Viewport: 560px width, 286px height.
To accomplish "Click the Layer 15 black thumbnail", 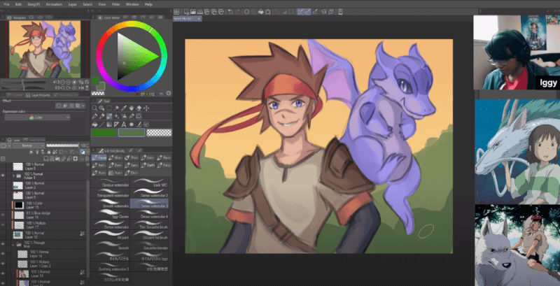I will point(19,205).
